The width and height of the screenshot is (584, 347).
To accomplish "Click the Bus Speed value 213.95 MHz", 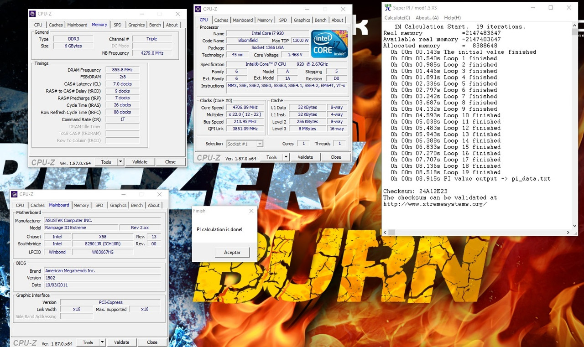I will pos(245,122).
